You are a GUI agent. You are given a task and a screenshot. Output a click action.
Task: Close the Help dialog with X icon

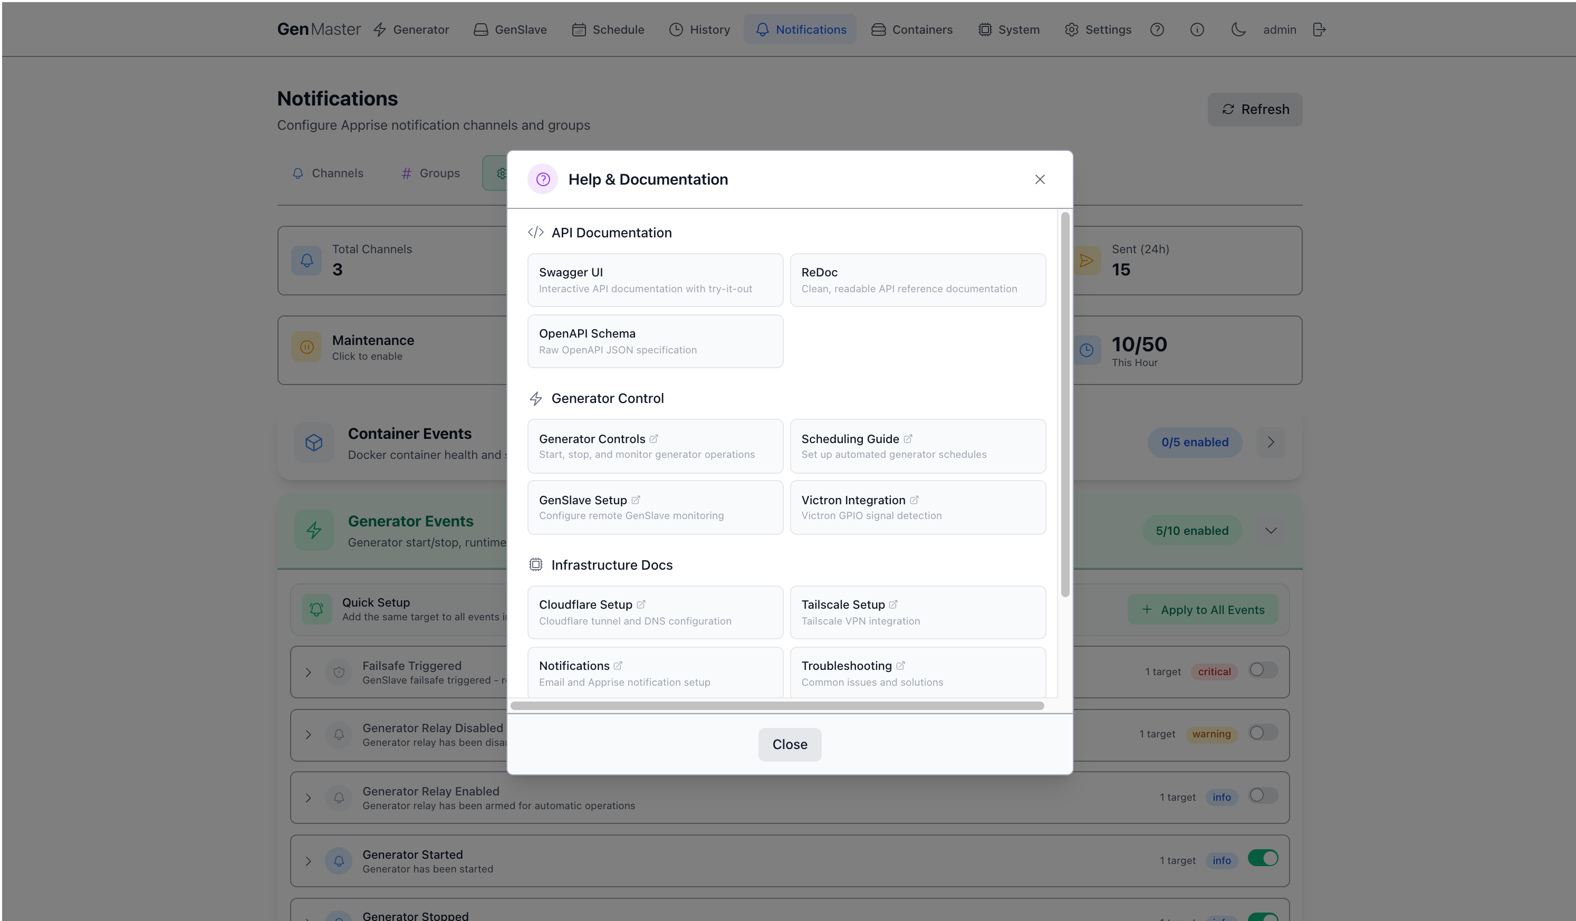point(1040,179)
